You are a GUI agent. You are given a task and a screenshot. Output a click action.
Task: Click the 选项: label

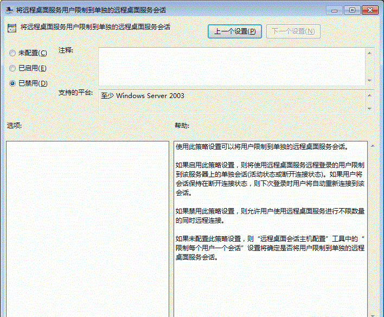click(14, 126)
